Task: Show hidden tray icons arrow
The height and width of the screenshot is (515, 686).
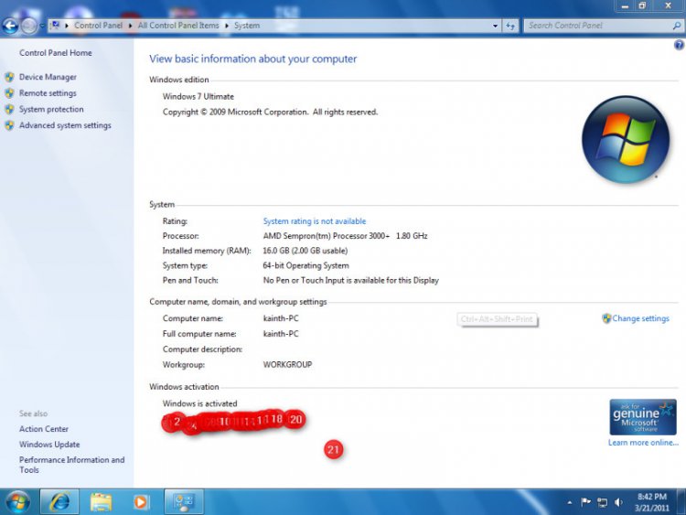Action: point(569,503)
